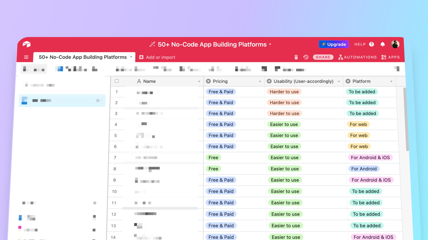Viewport: 428px width, 240px height.
Task: Click the Platform column header
Action: (370, 81)
